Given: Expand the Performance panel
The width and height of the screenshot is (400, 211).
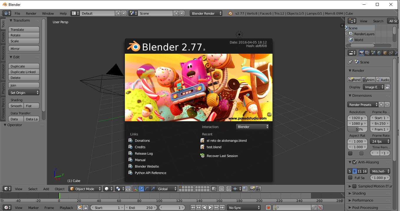Looking at the screenshot, I should tap(350, 200).
